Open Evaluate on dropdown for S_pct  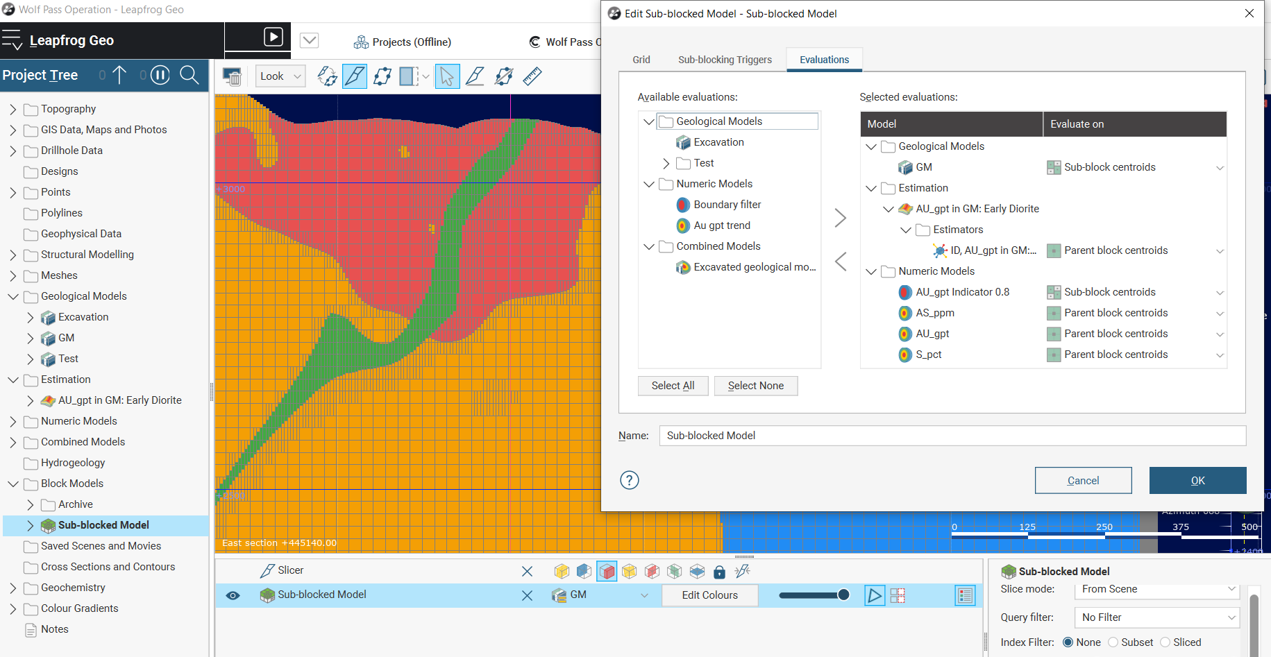(x=1220, y=355)
